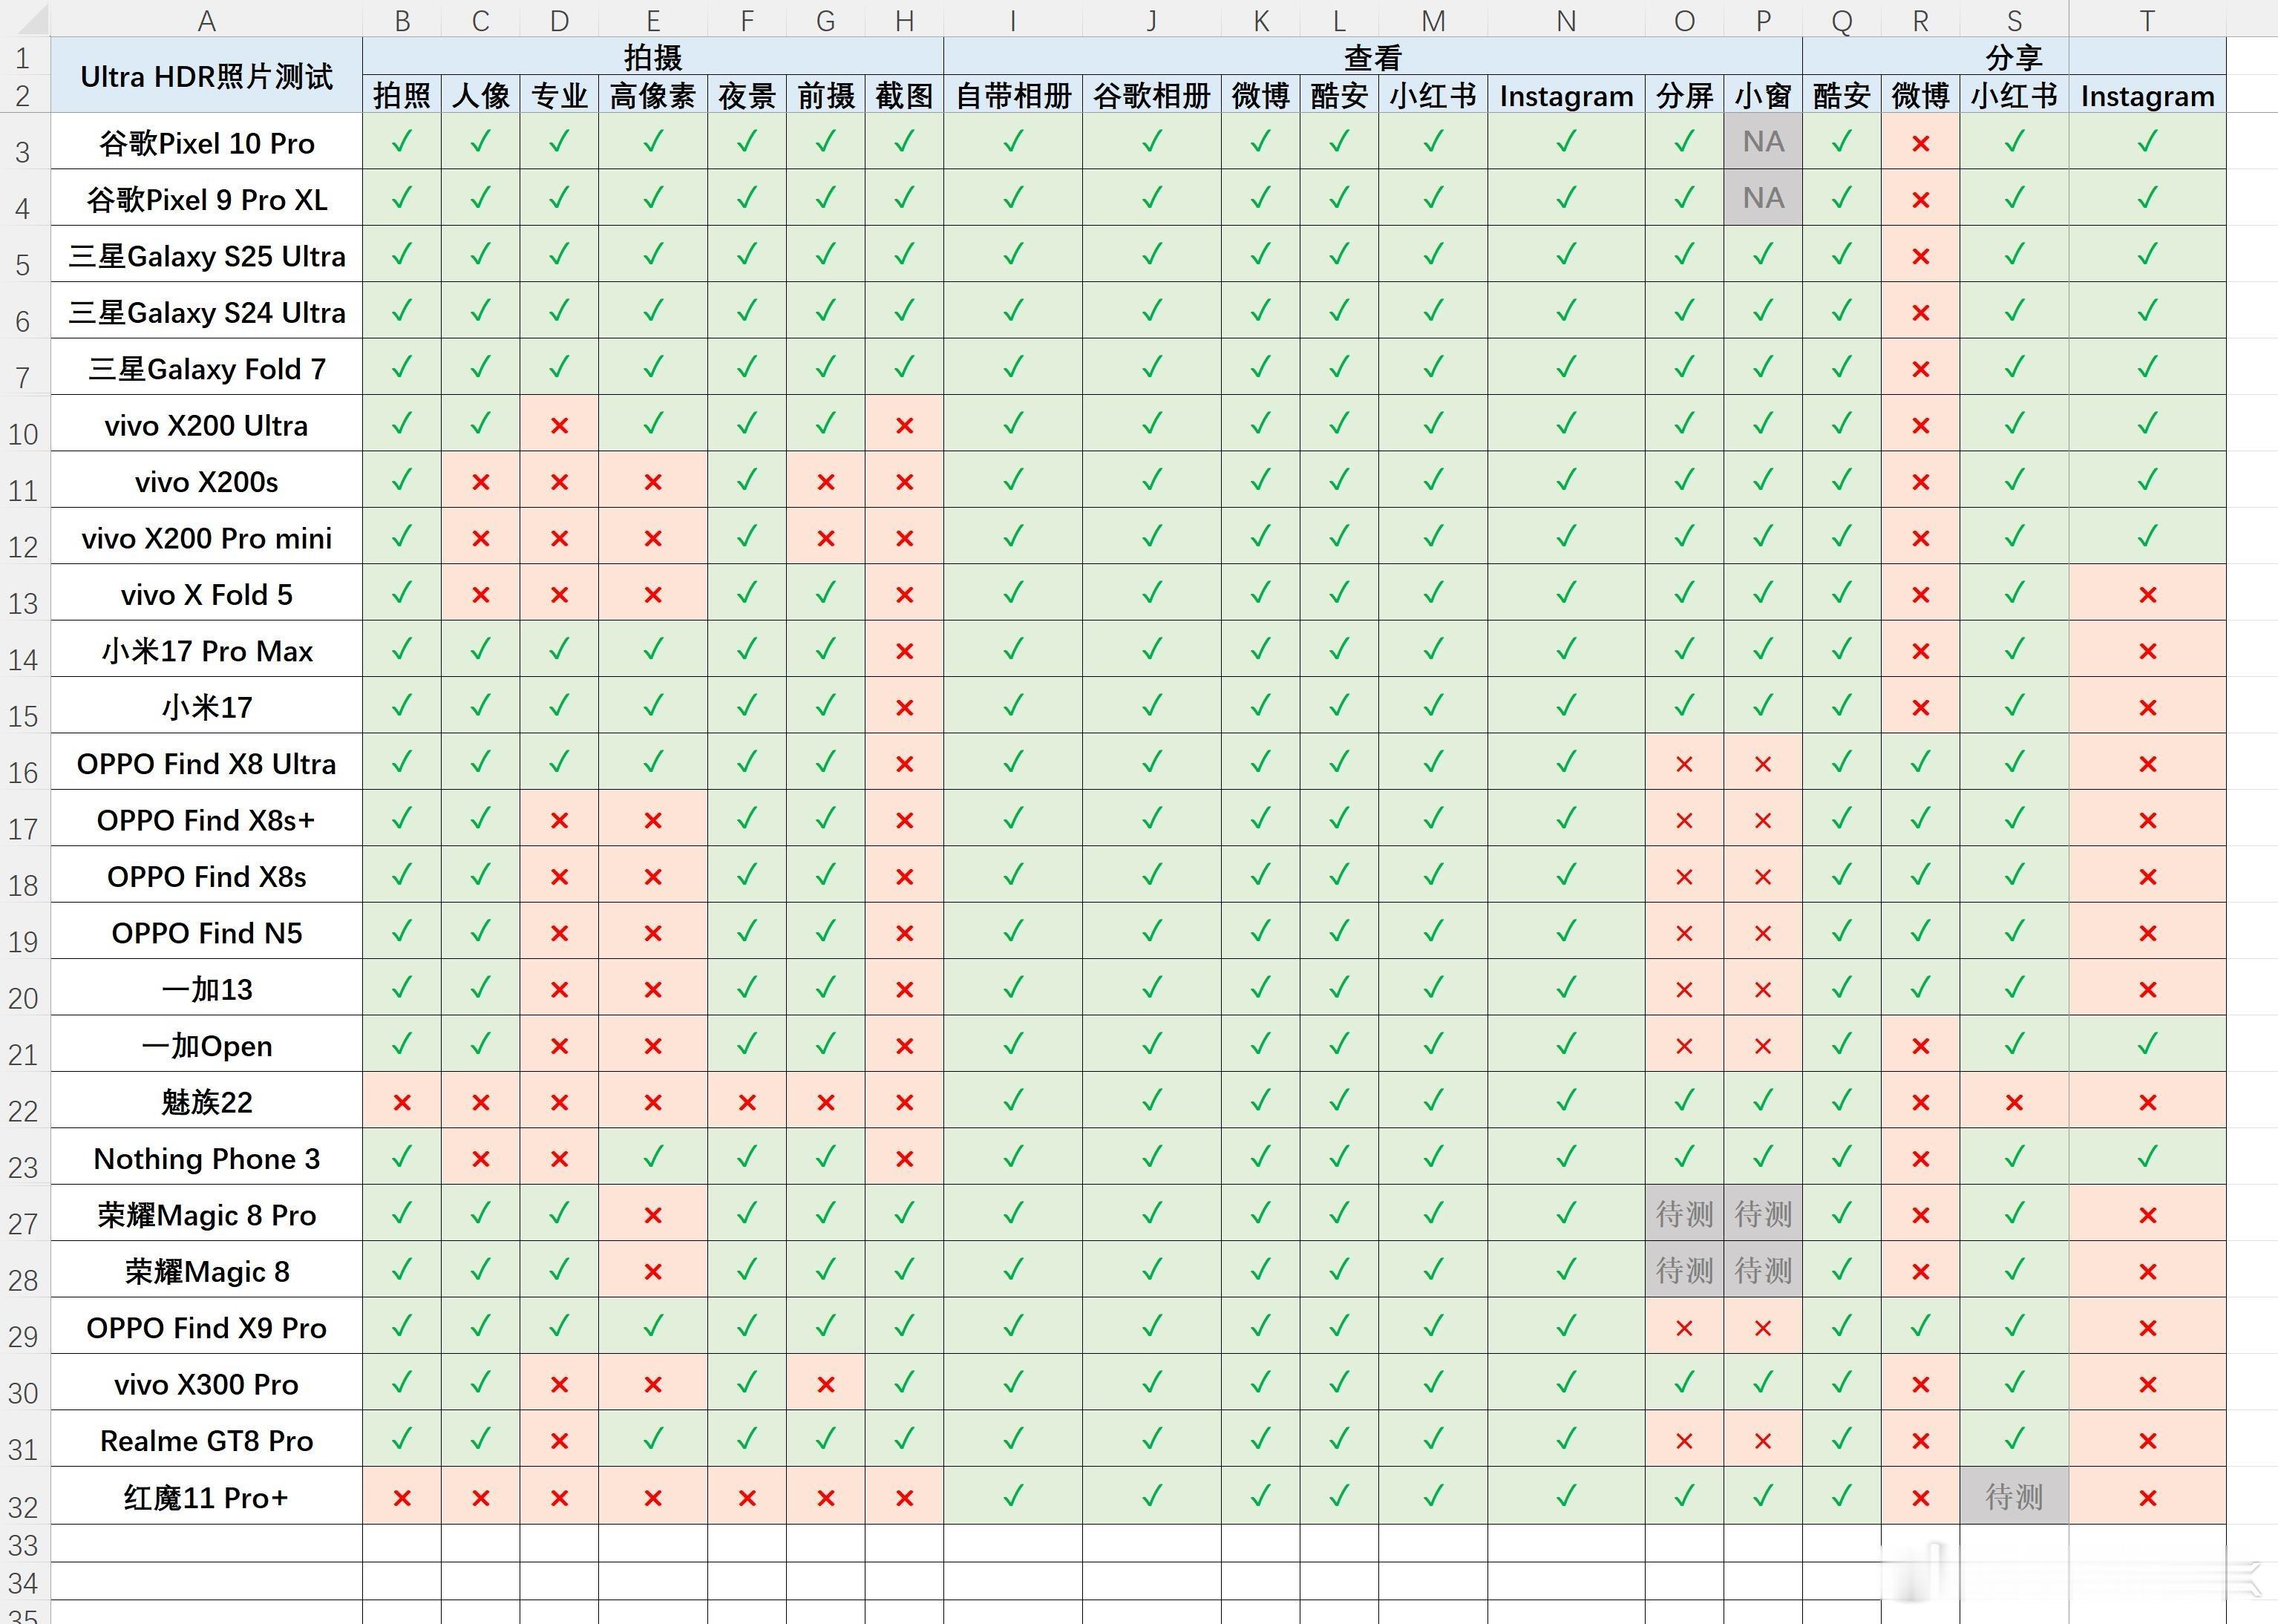The width and height of the screenshot is (2278, 1624).
Task: Select column header T
Action: (x=2147, y=20)
